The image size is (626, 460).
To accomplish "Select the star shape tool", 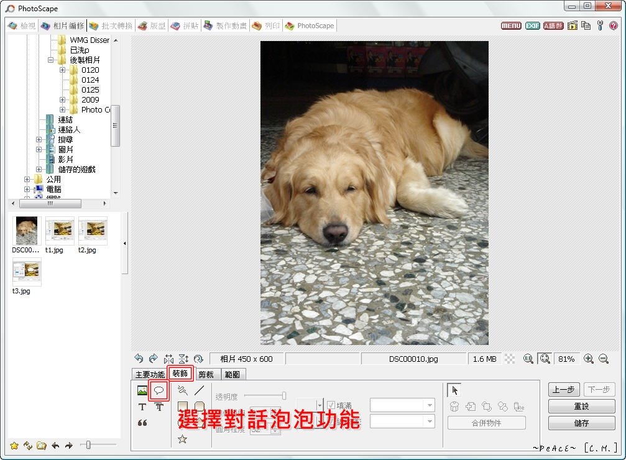I will pos(182,439).
